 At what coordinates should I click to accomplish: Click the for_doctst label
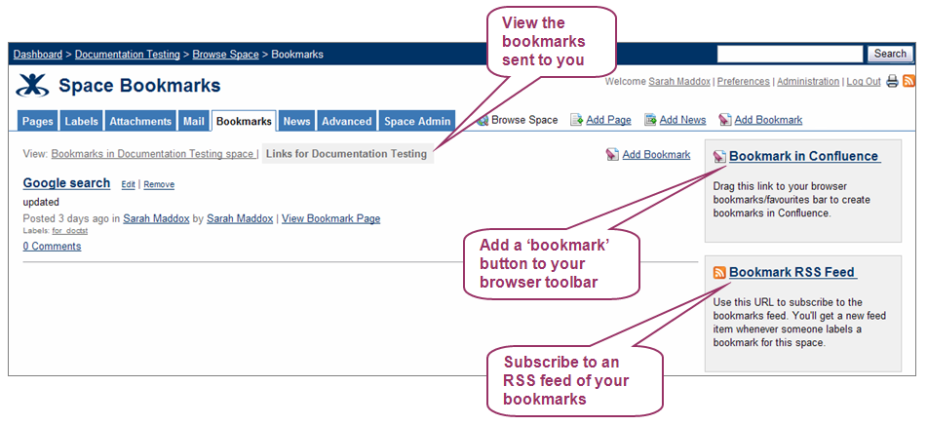[70, 231]
